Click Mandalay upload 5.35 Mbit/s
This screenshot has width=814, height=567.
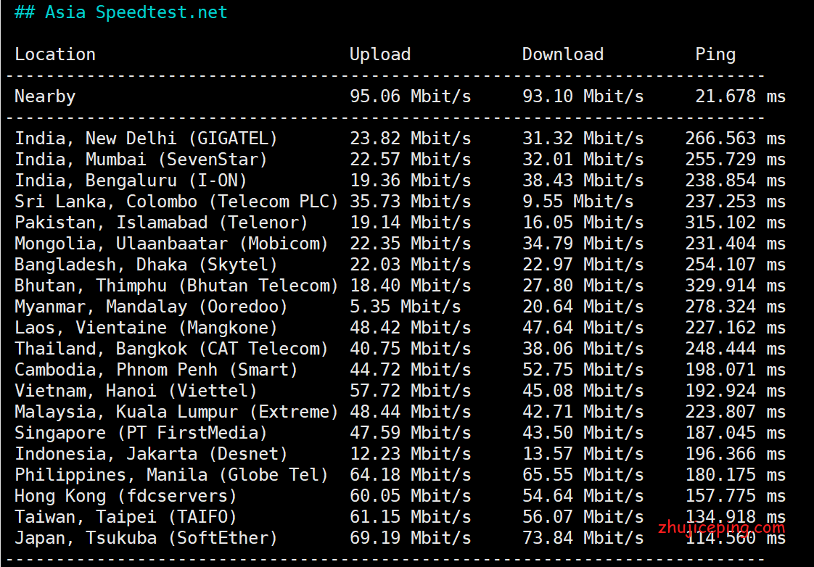click(405, 307)
